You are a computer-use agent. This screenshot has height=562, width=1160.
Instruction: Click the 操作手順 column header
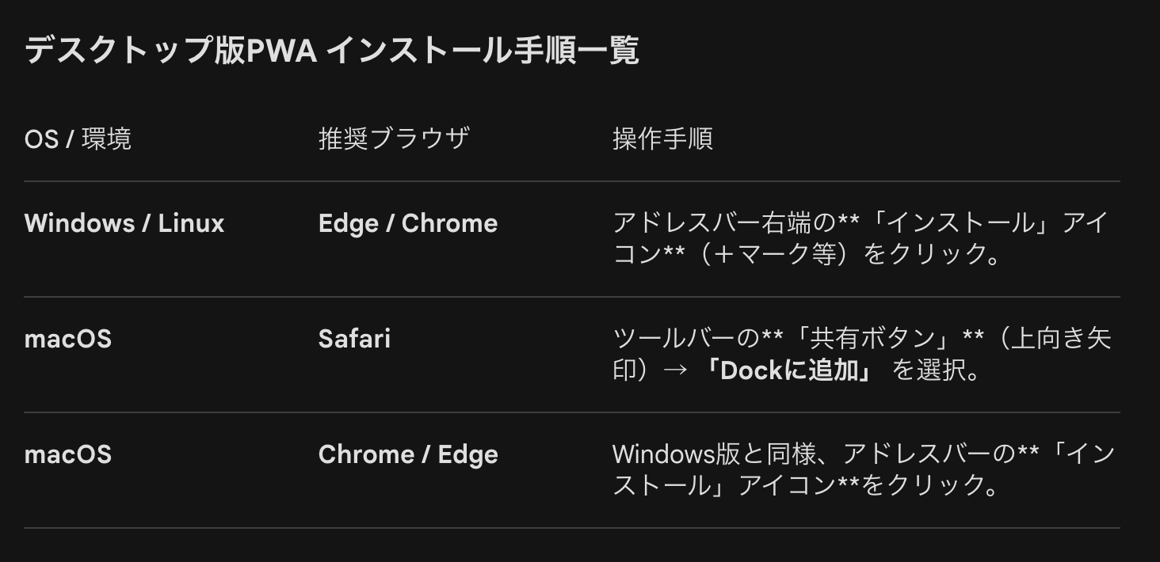pos(662,139)
